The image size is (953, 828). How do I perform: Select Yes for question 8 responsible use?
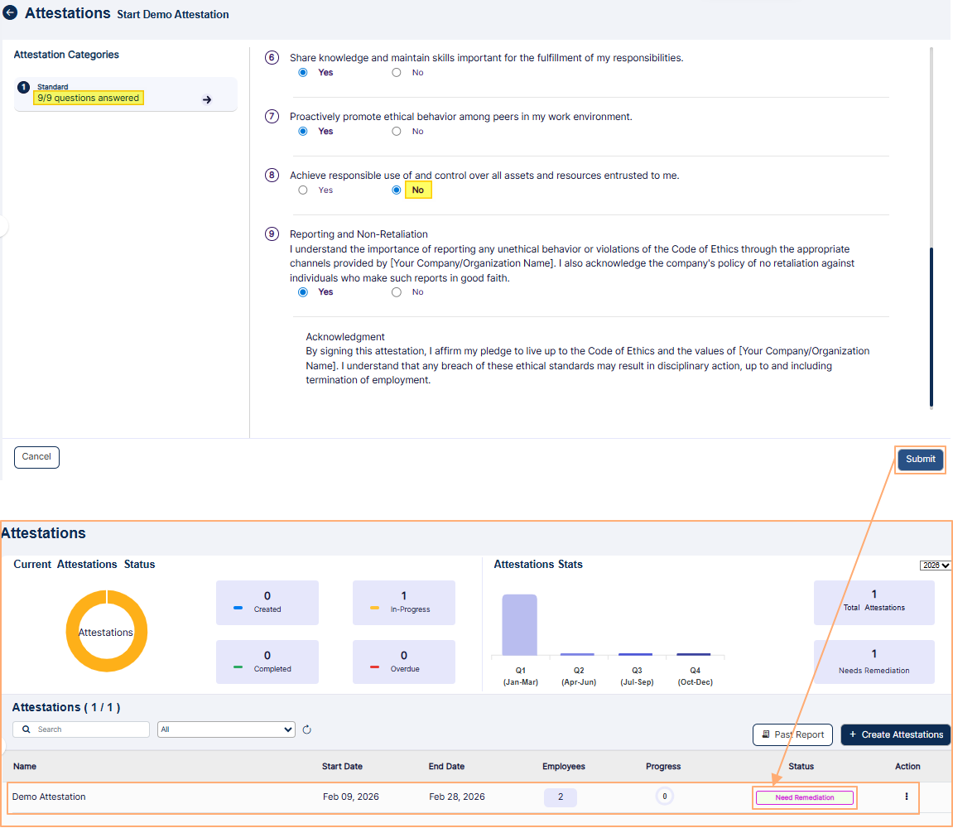click(x=303, y=190)
